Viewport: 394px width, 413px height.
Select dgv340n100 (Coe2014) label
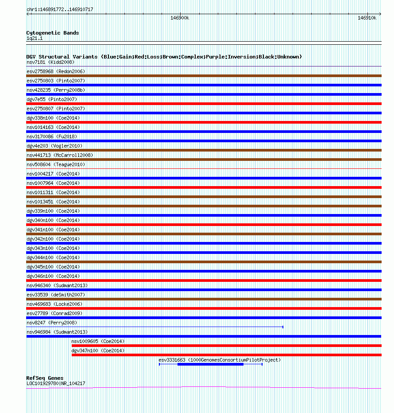point(53,220)
